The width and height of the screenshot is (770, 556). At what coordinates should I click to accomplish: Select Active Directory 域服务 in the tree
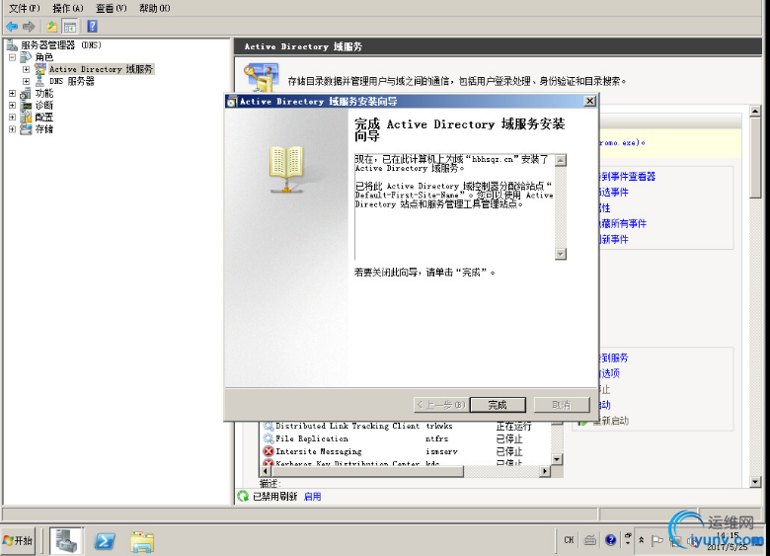tap(101, 69)
